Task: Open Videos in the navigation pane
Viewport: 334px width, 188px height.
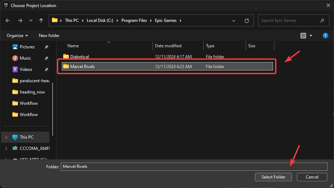Action: (26, 69)
